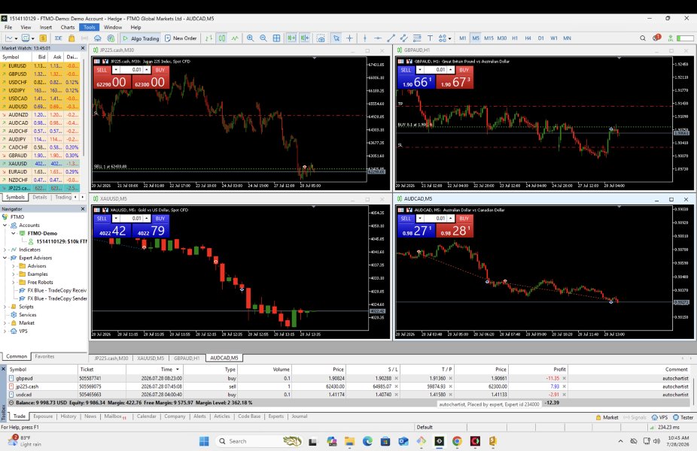Viewport: 697px width, 451px height.
Task: Collapse the Accounts tree node
Action: point(5,225)
